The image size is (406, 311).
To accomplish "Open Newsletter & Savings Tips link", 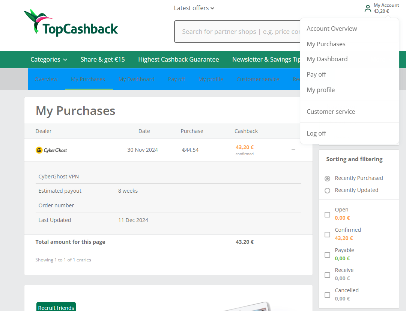I will [x=266, y=59].
